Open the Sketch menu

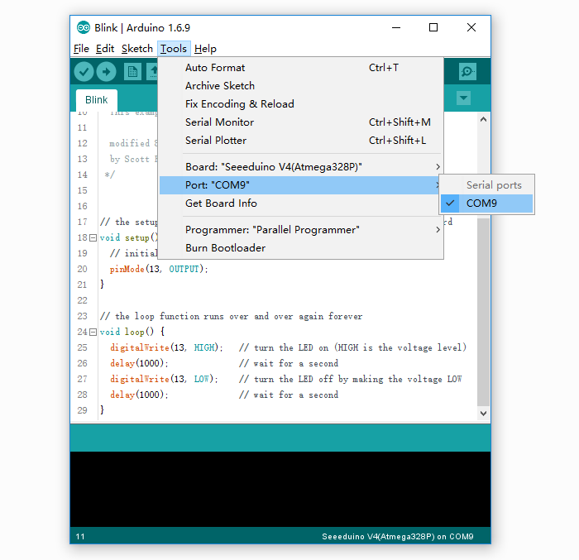tap(137, 49)
